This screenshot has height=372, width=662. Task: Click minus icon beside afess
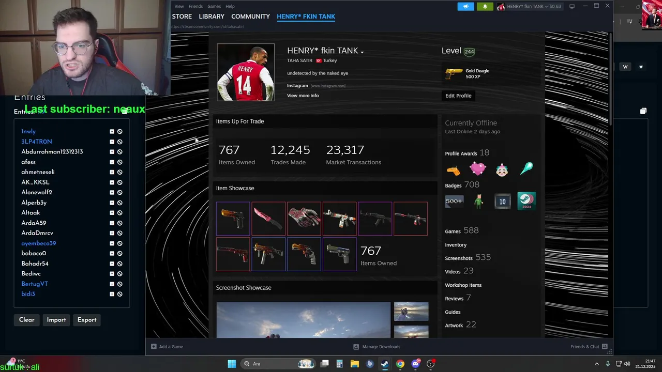[112, 162]
